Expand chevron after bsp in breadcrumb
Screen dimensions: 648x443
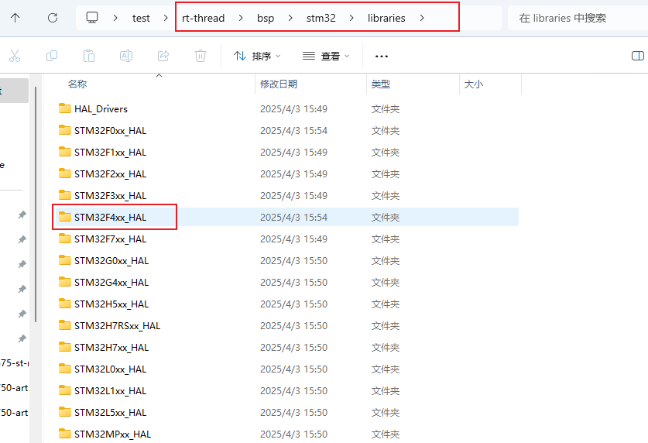(x=290, y=18)
